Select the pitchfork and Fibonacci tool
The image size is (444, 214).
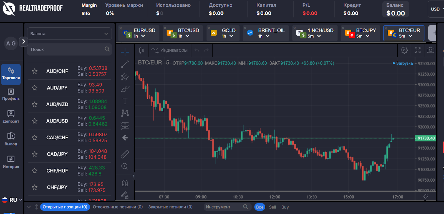125,77
